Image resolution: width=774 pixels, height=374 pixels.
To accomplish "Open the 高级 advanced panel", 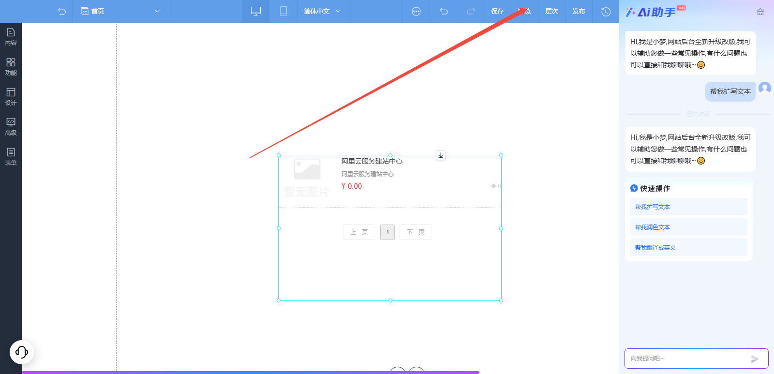I will 11,127.
